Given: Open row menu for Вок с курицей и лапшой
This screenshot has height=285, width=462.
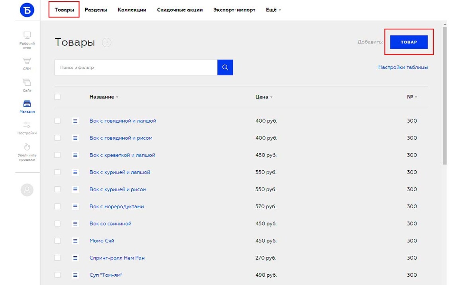Looking at the screenshot, I should (x=75, y=172).
